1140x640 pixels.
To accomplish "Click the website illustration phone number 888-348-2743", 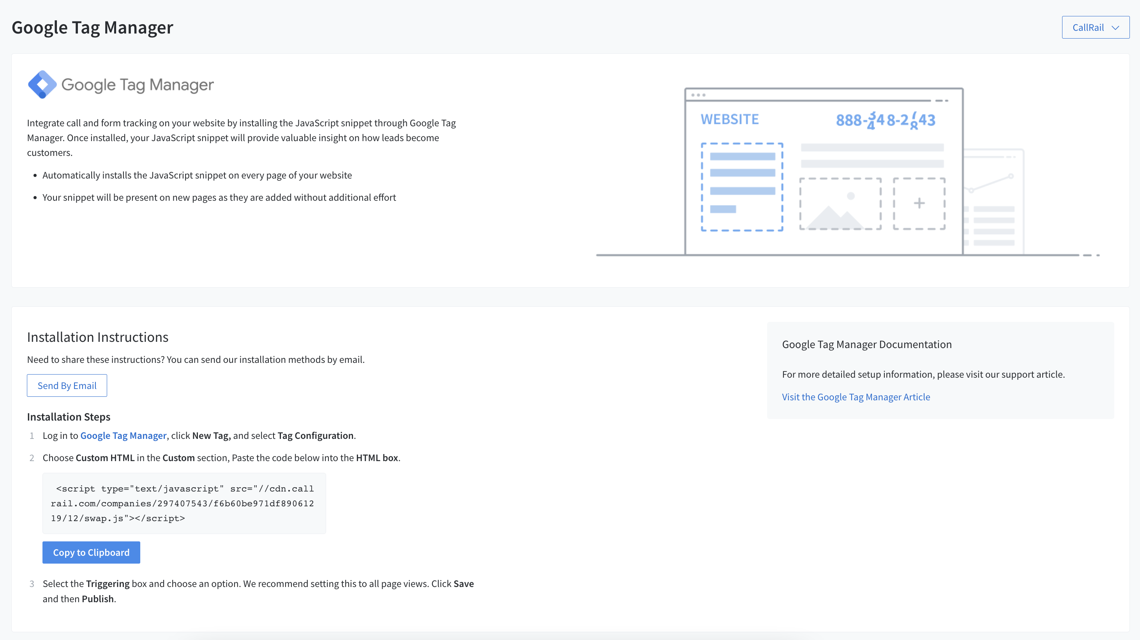I will point(885,120).
